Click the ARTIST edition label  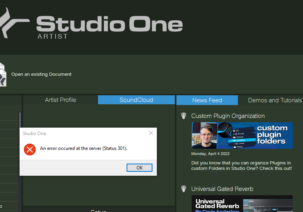pyautogui.click(x=53, y=36)
